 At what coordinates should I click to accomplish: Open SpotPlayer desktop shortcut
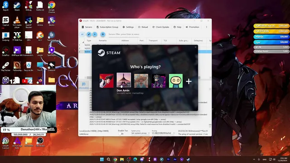tap(51, 51)
